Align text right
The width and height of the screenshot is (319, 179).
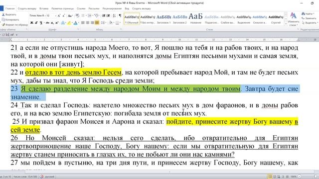pyautogui.click(x=92, y=23)
